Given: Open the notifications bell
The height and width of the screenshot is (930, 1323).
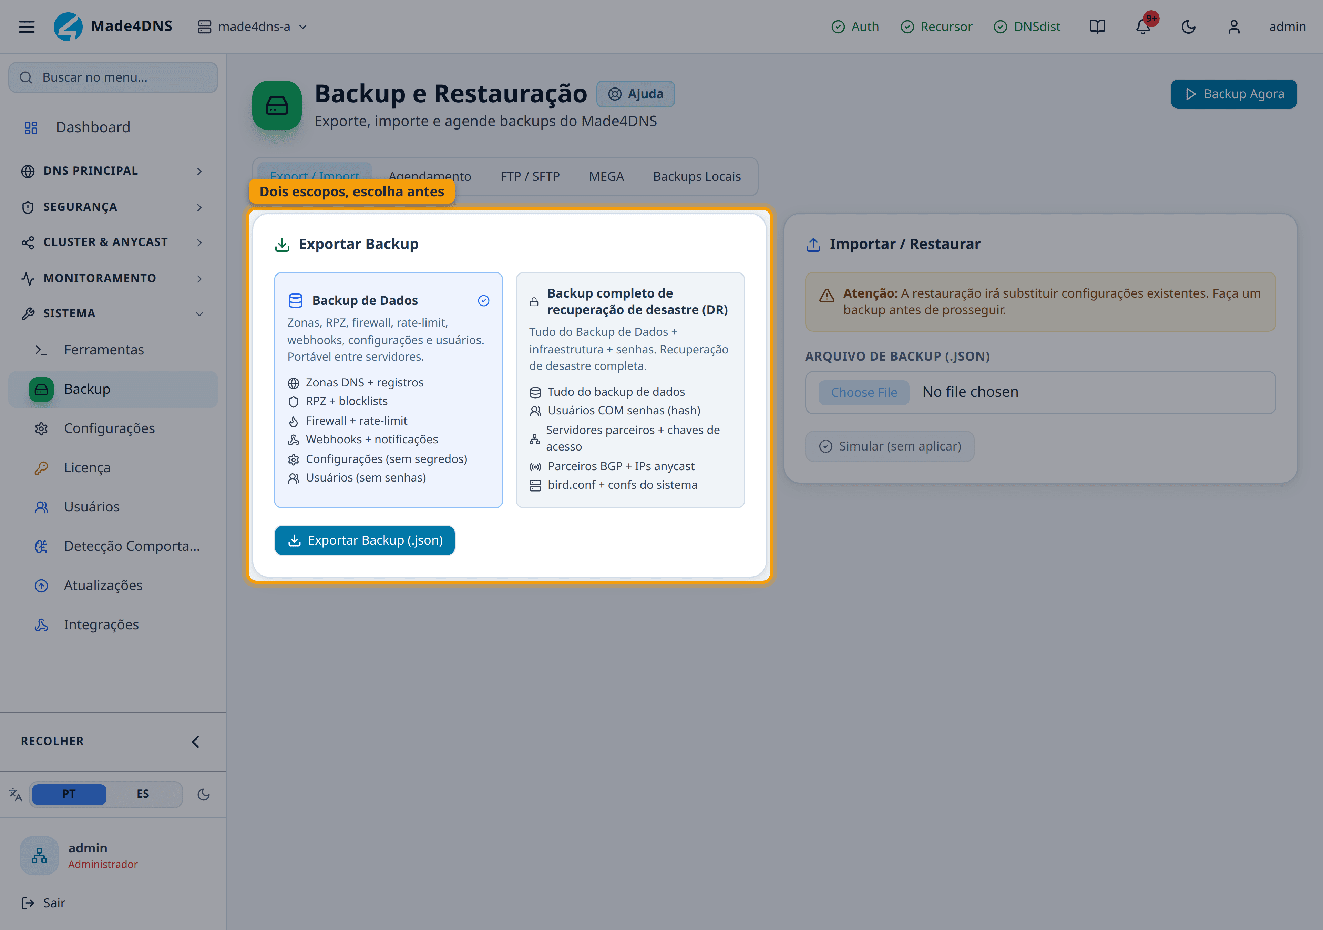Looking at the screenshot, I should 1143,27.
